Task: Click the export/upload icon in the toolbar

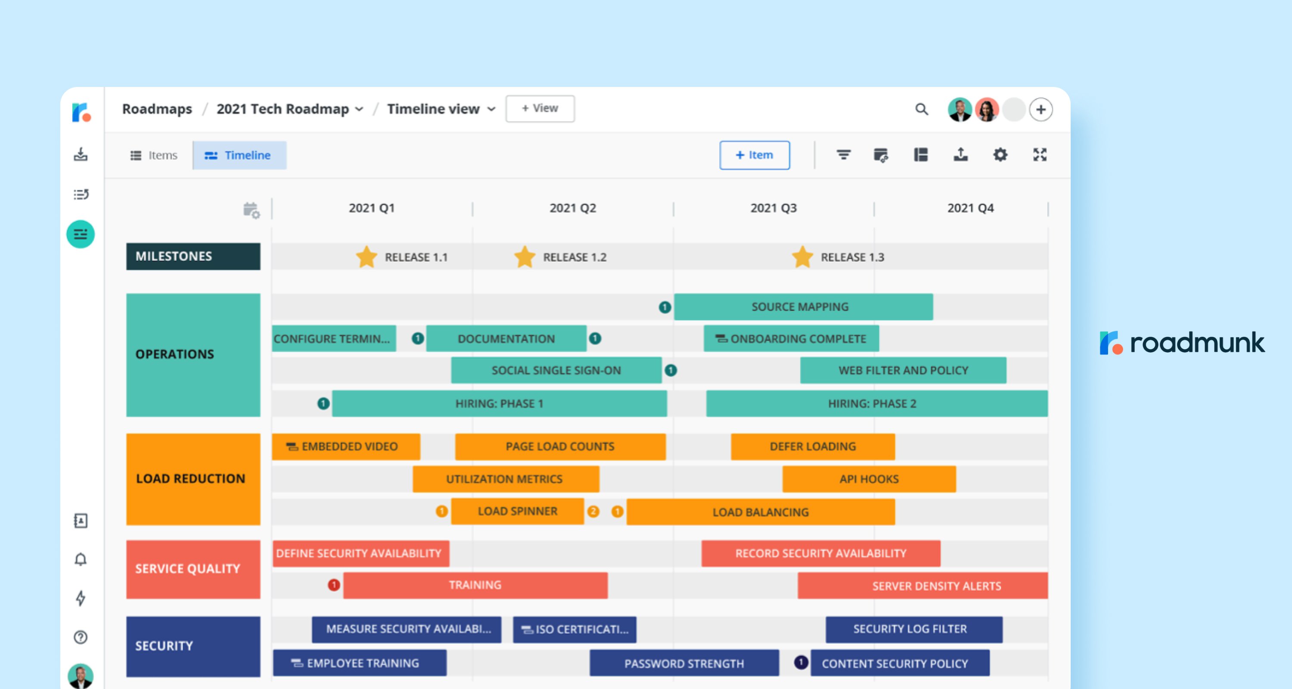Action: (960, 155)
